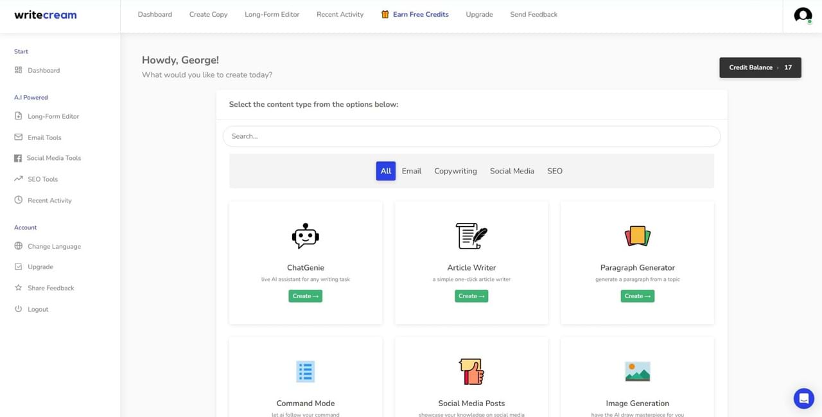Open Recent Activity in the top navigation
Image resolution: width=822 pixels, height=417 pixels.
340,14
